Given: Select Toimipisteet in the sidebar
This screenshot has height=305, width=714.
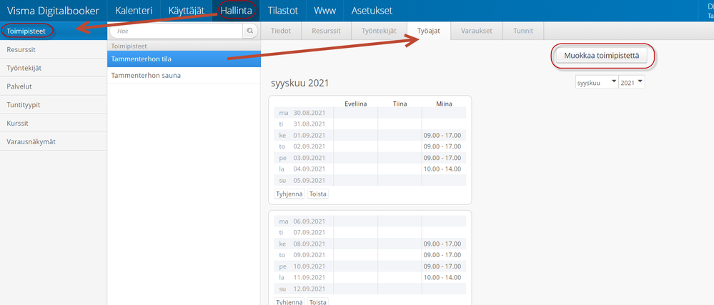Looking at the screenshot, I should (x=54, y=31).
